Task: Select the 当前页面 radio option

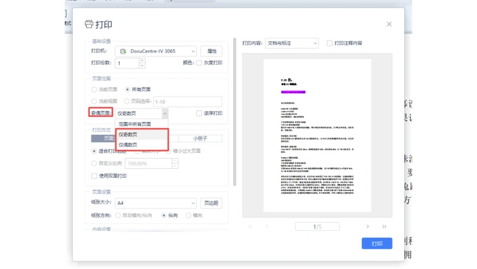Action: coord(94,89)
